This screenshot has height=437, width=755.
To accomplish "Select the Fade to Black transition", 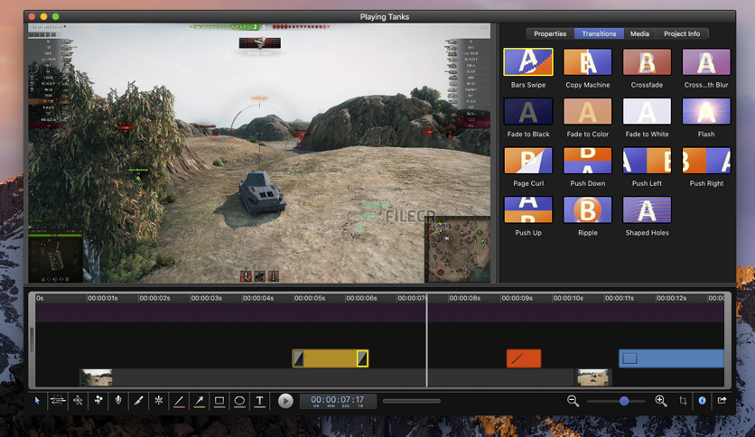I will [x=528, y=112].
